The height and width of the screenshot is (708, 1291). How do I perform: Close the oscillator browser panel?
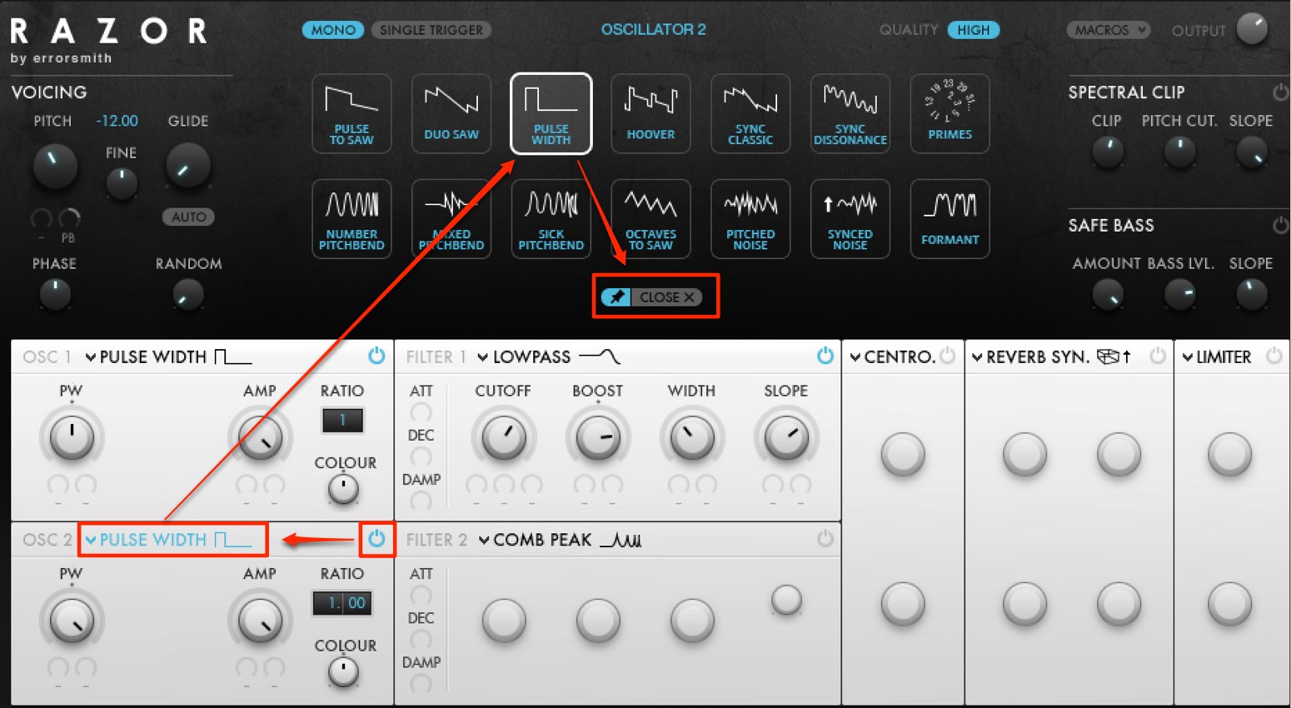[666, 297]
